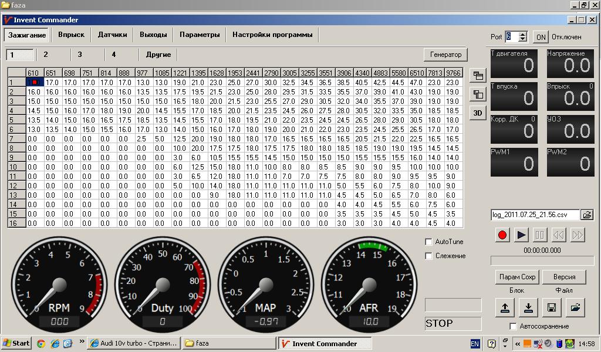This screenshot has height=352, width=601.
Task: Click the disconnected network tray icon
Action: pos(538,344)
